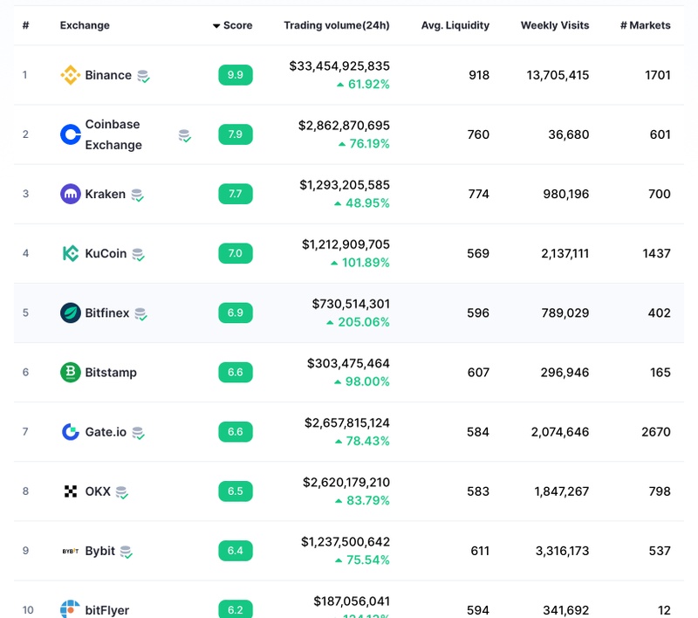This screenshot has height=618, width=698.
Task: Open the Coinbase Exchange link
Action: coord(113,134)
